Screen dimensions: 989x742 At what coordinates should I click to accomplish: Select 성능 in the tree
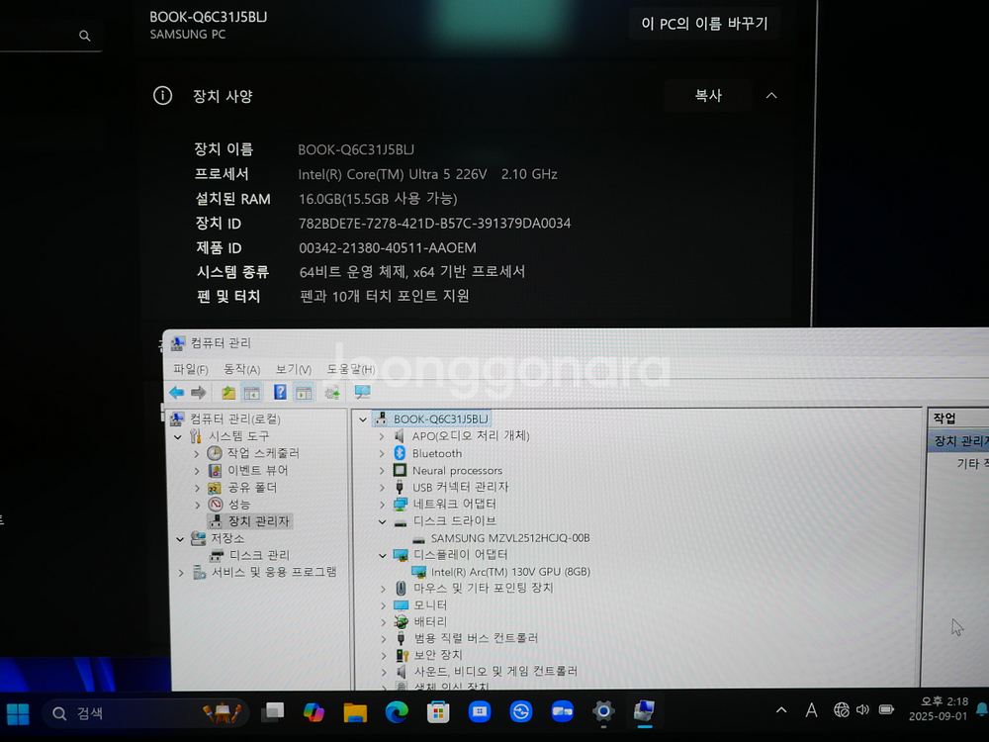pos(239,505)
